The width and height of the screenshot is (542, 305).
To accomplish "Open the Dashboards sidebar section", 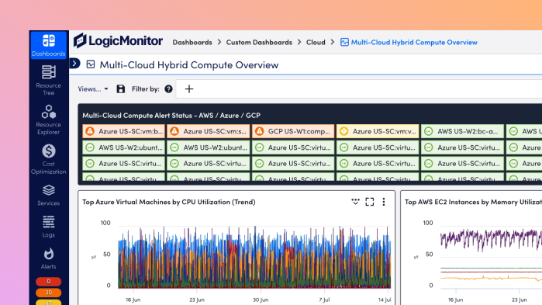I will coord(48,45).
